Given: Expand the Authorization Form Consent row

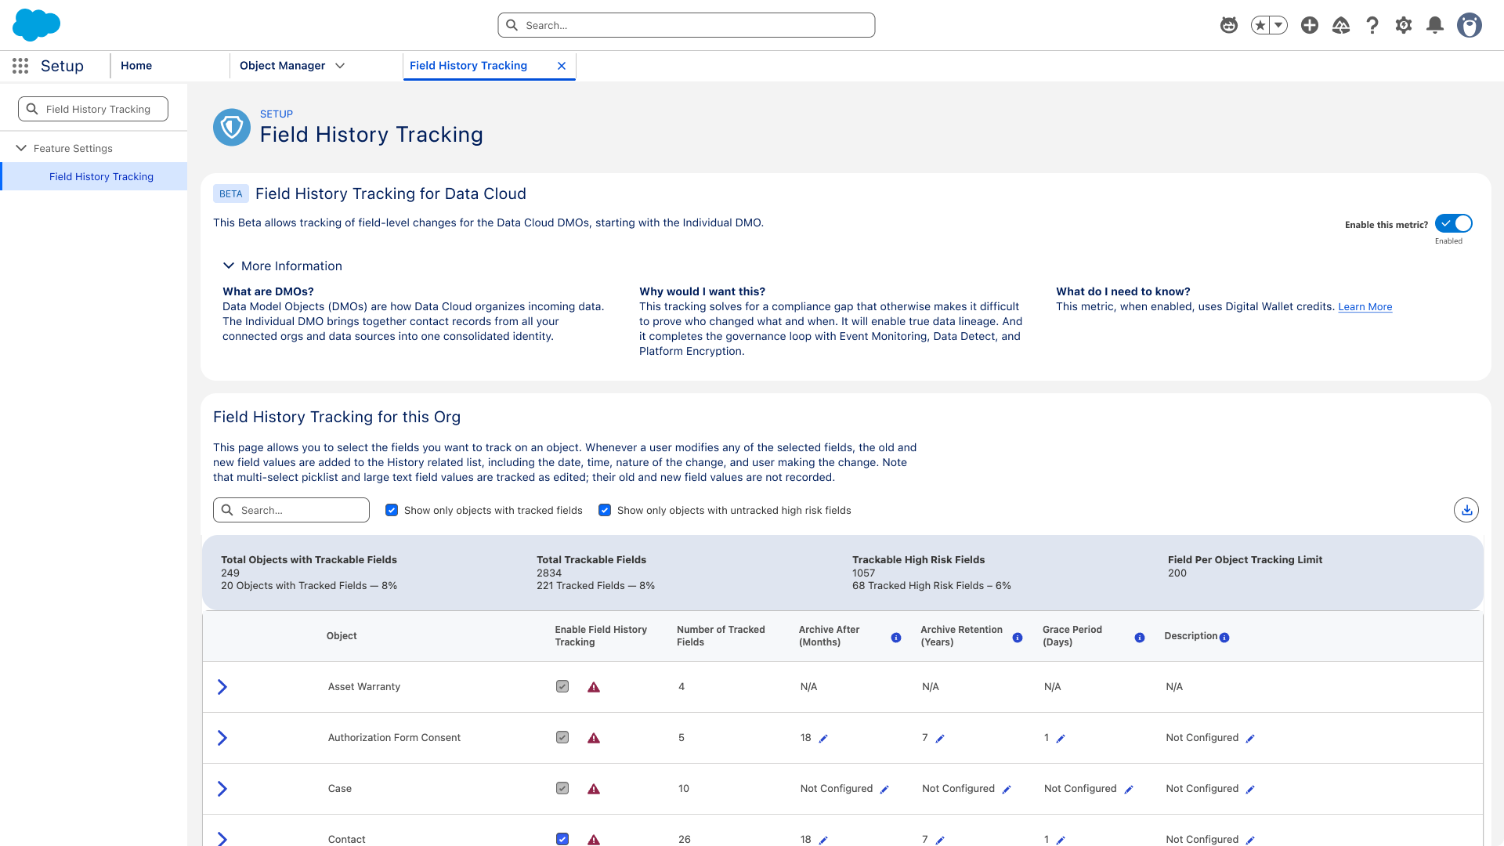Looking at the screenshot, I should [x=222, y=738].
